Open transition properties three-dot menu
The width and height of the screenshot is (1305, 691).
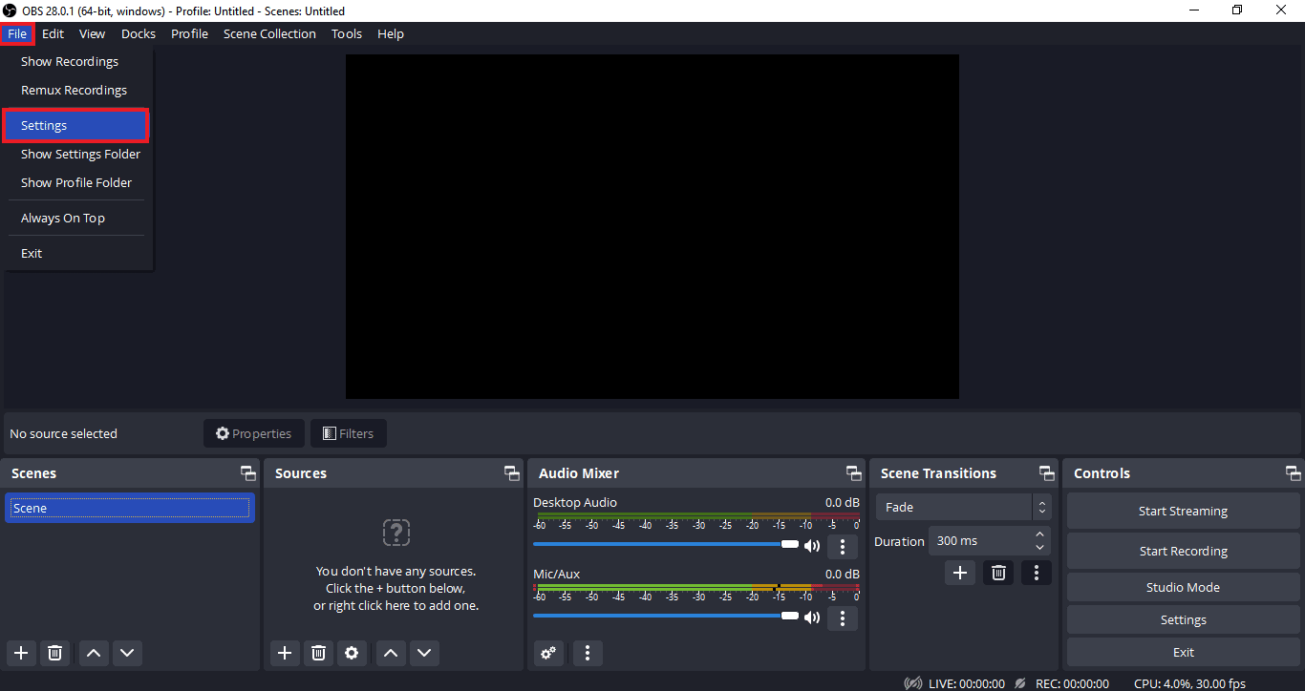[1037, 573]
